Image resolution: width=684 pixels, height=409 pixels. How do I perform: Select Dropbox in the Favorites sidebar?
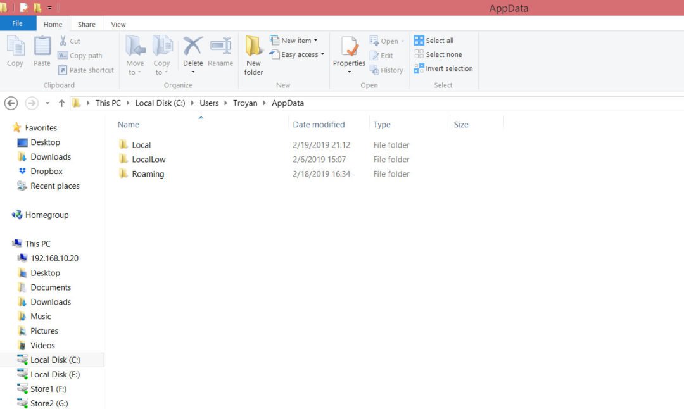(x=47, y=171)
